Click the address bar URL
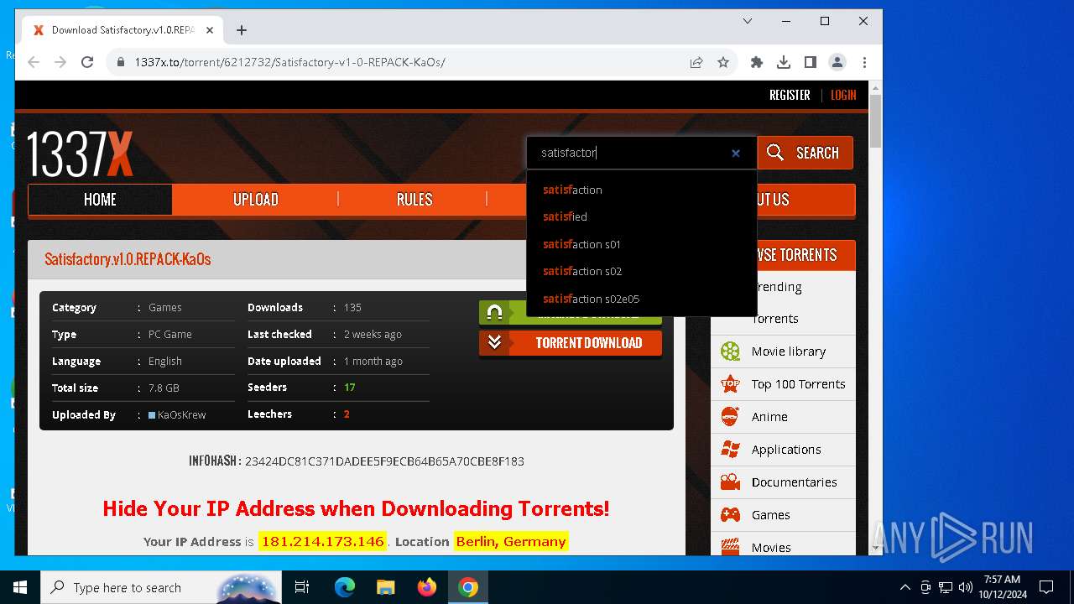Screen dimensions: 1074x604 (290, 62)
